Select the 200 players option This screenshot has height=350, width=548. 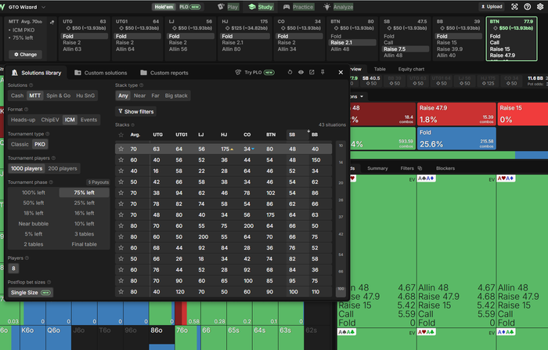63,168
